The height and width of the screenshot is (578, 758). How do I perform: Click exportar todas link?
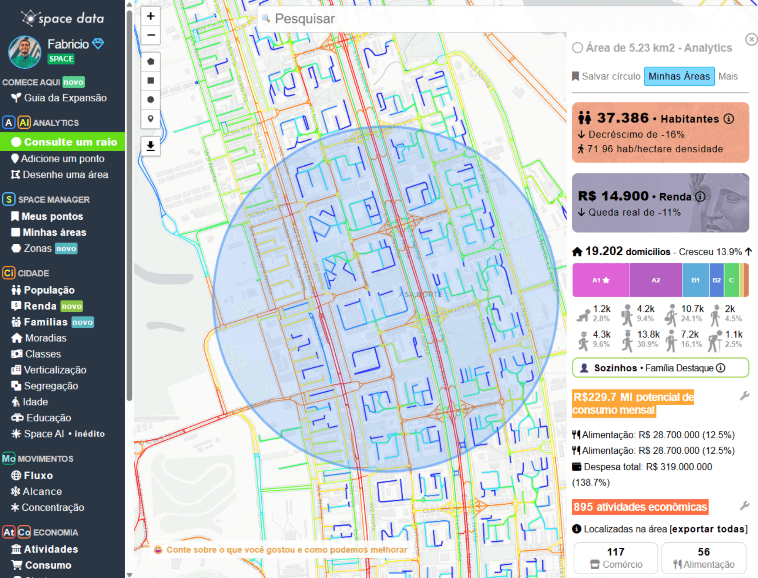(708, 529)
